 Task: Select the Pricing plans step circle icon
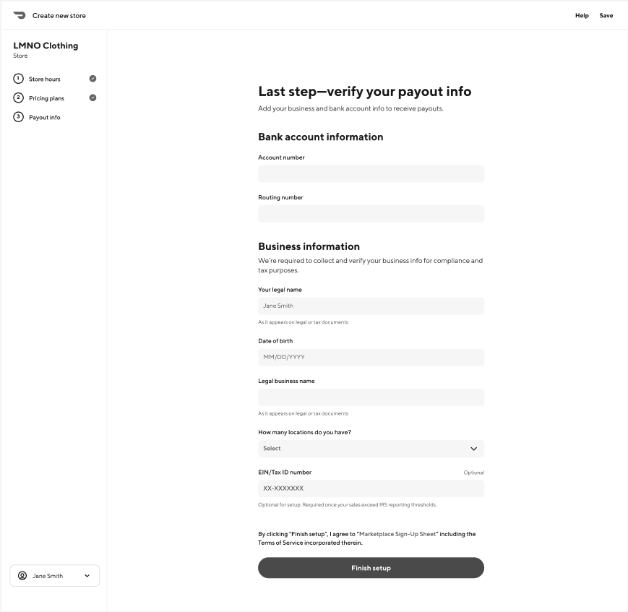tap(18, 98)
